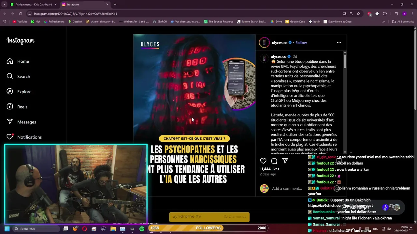Screen dimensions: 417x234
Task: Like the post with the heart icon
Action: point(263,161)
